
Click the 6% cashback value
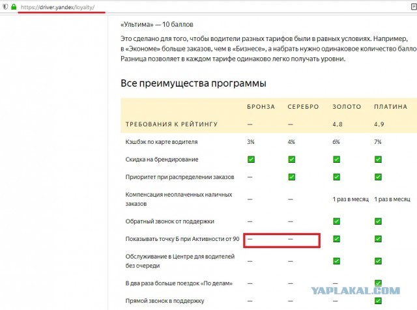click(x=336, y=142)
